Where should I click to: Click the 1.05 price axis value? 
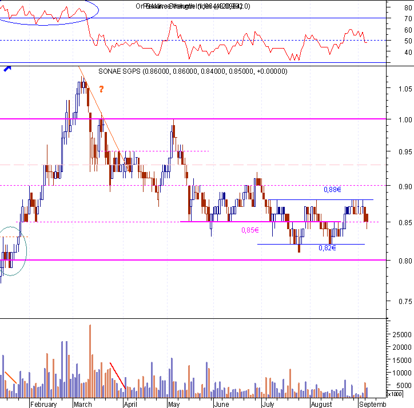(405, 89)
